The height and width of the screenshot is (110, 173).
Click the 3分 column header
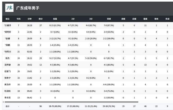coord(91,19)
